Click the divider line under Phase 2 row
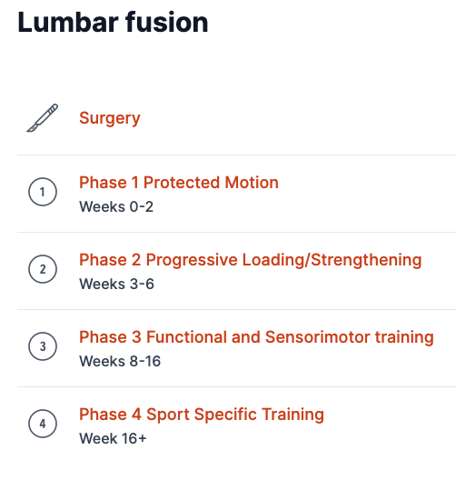 [x=236, y=309]
